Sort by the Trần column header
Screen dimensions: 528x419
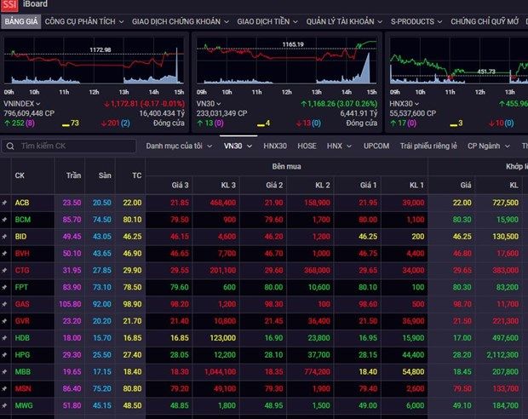click(73, 175)
